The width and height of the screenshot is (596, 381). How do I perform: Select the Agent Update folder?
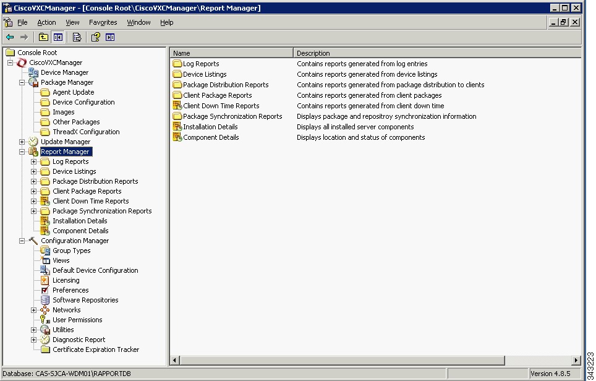(73, 92)
